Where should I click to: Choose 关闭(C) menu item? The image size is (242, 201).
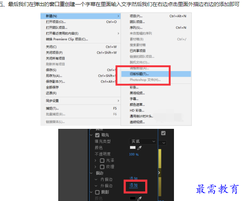(81, 47)
